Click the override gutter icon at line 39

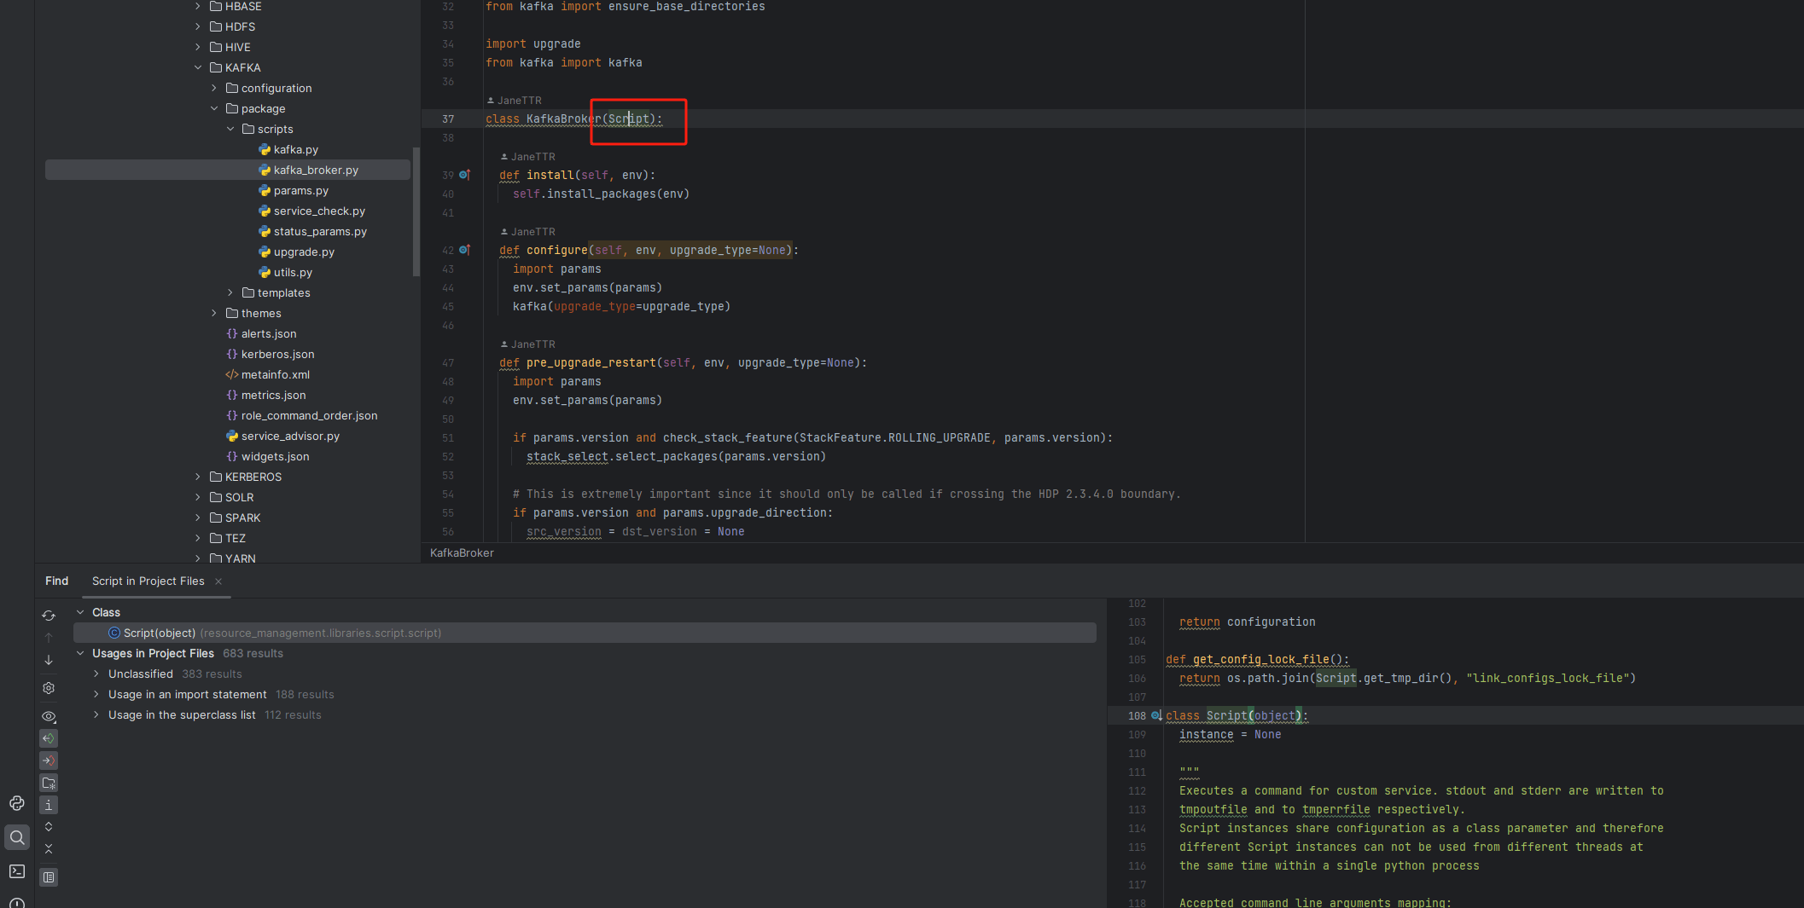[x=465, y=175]
